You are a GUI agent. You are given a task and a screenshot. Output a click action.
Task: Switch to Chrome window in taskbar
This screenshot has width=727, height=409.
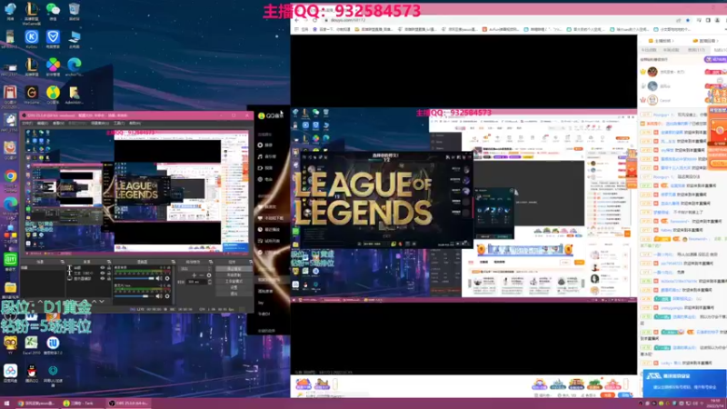click(36, 404)
